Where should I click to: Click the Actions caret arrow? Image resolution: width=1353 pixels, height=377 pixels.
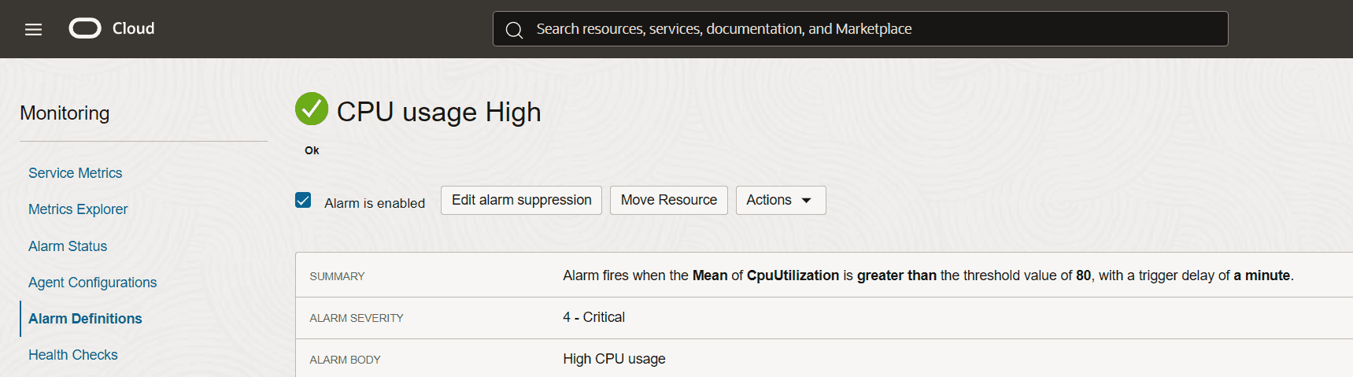click(x=806, y=201)
